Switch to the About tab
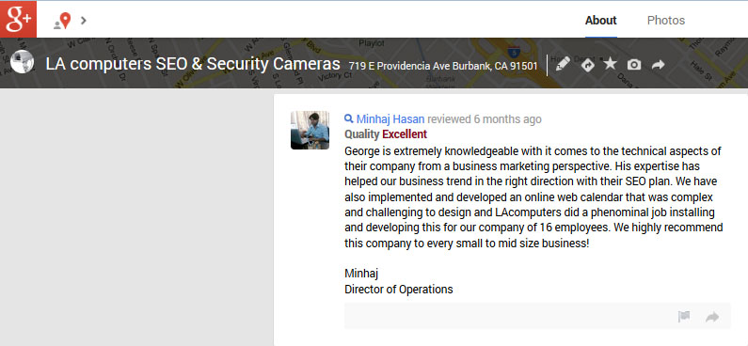This screenshot has height=346, width=748. [600, 21]
